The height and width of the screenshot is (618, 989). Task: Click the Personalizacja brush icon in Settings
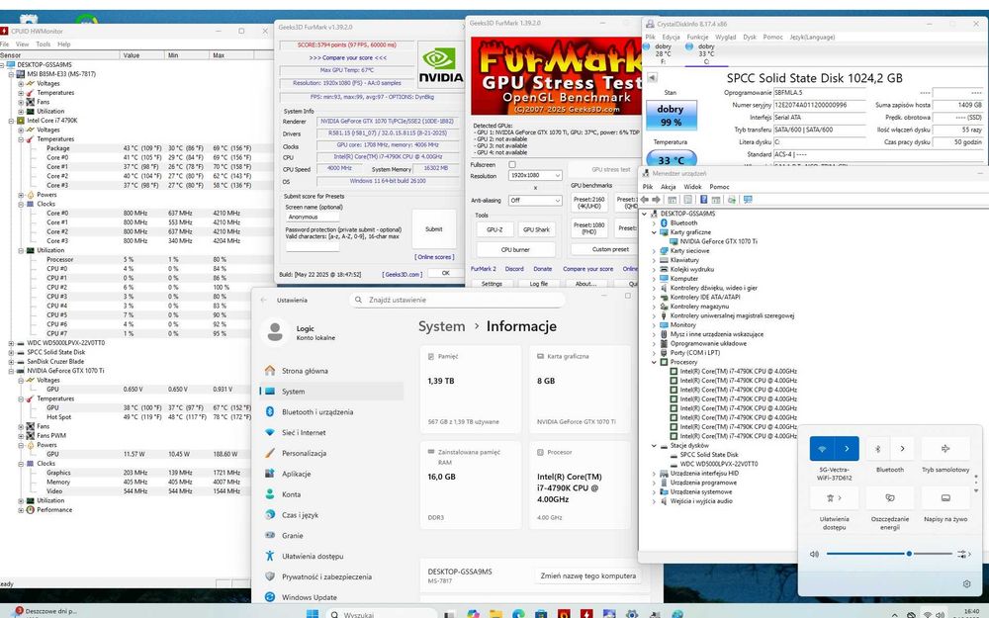click(x=270, y=453)
